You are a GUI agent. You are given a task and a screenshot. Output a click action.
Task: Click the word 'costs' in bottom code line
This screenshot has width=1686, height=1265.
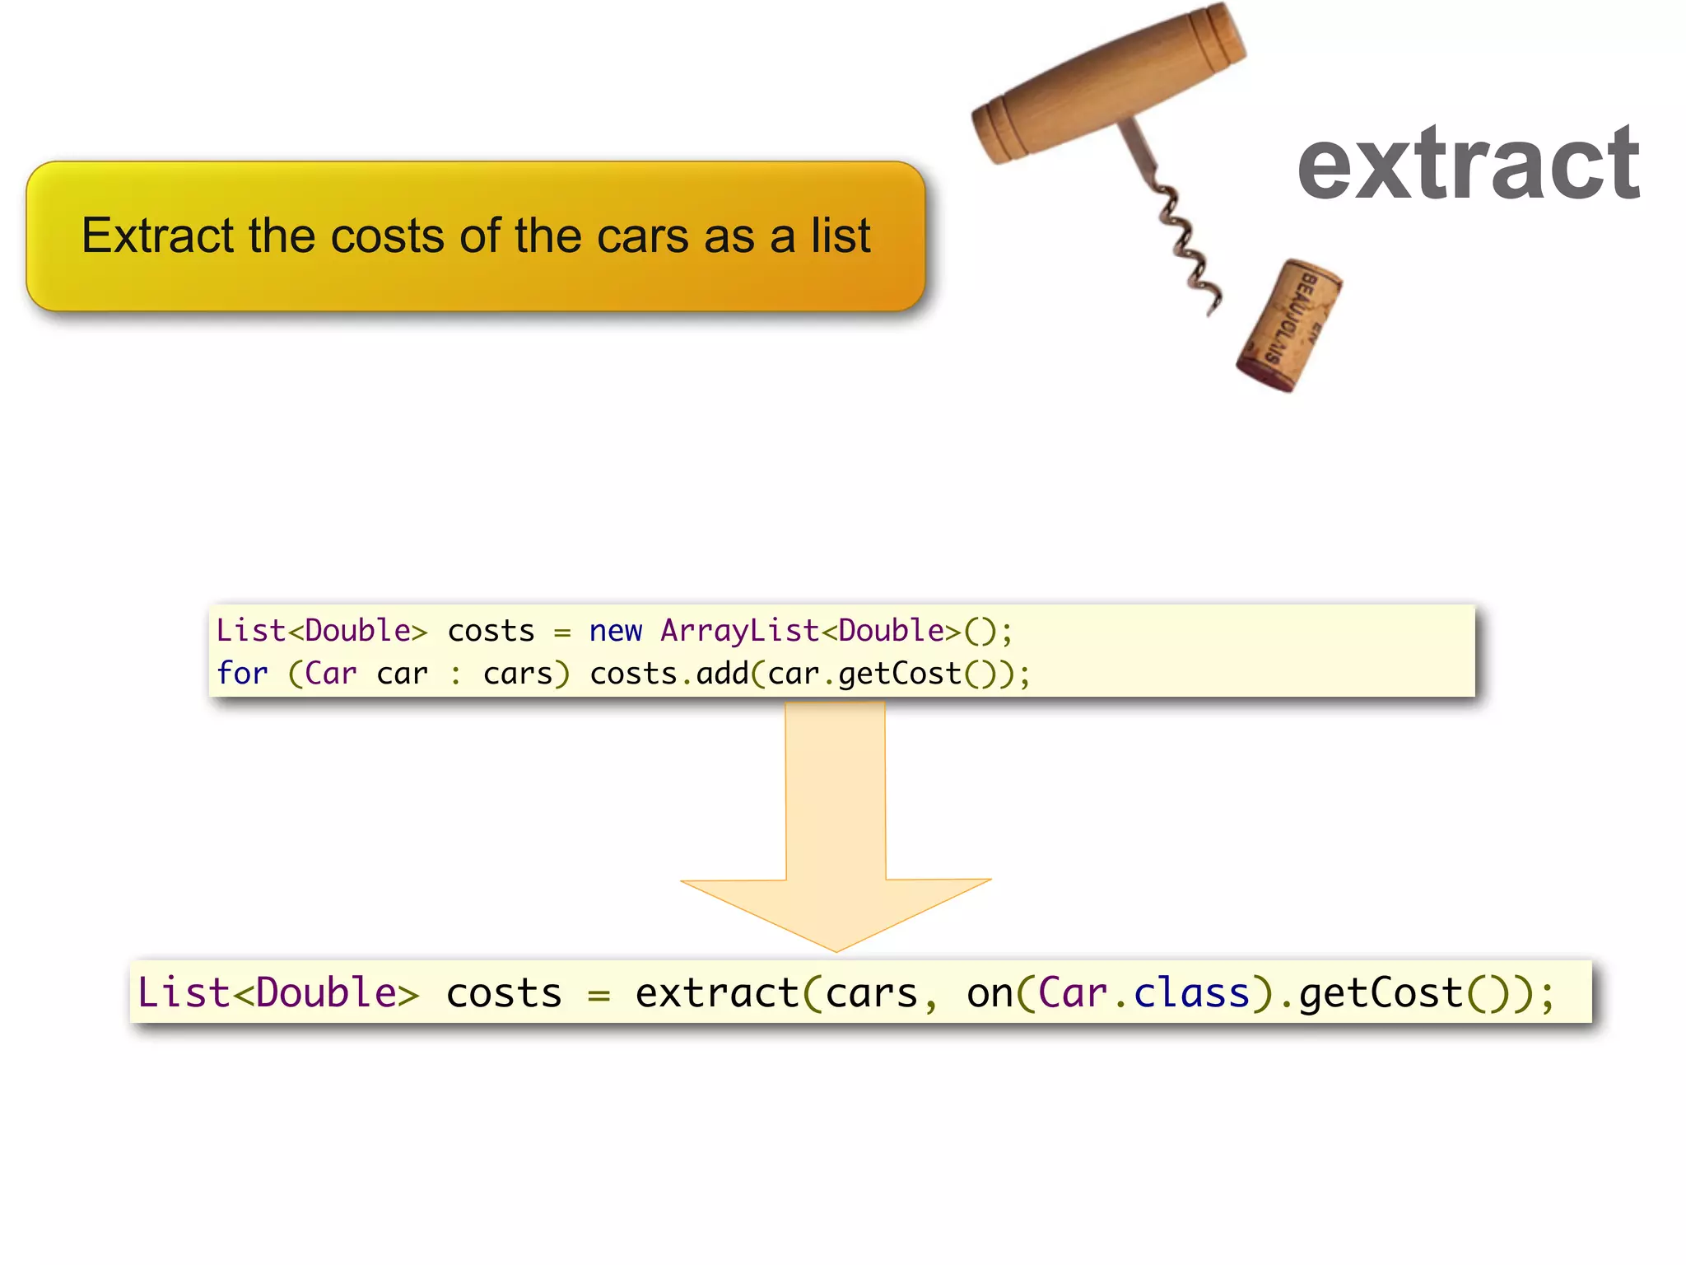[x=504, y=993]
